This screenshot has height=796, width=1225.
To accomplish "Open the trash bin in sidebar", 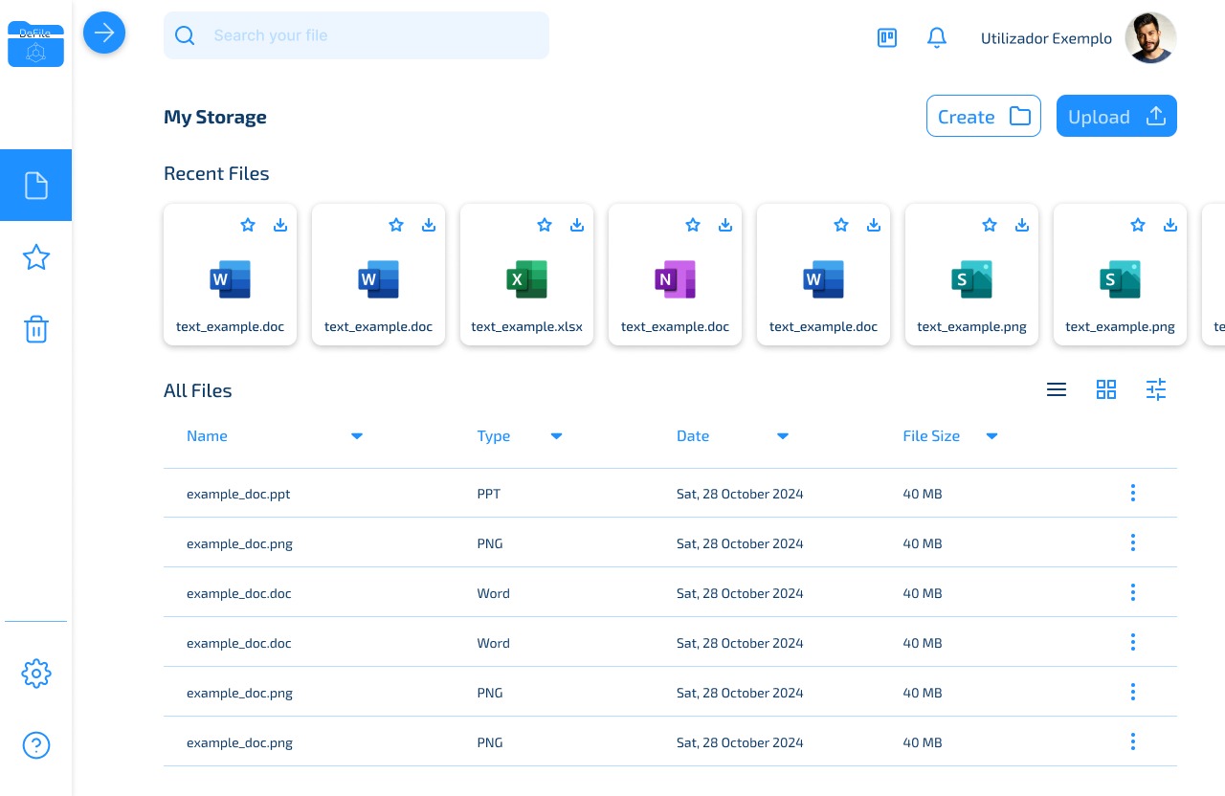I will (35, 329).
